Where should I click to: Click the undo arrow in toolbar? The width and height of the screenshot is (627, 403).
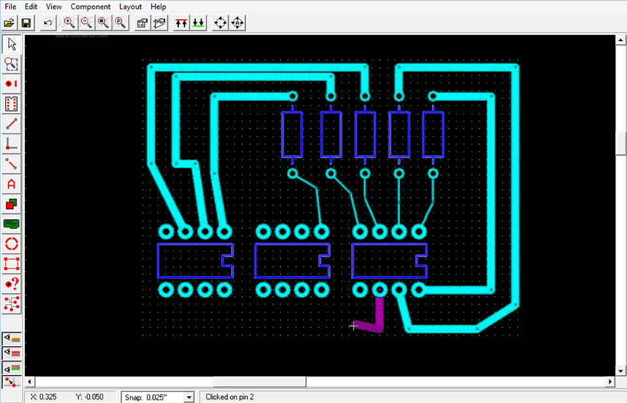coord(48,23)
